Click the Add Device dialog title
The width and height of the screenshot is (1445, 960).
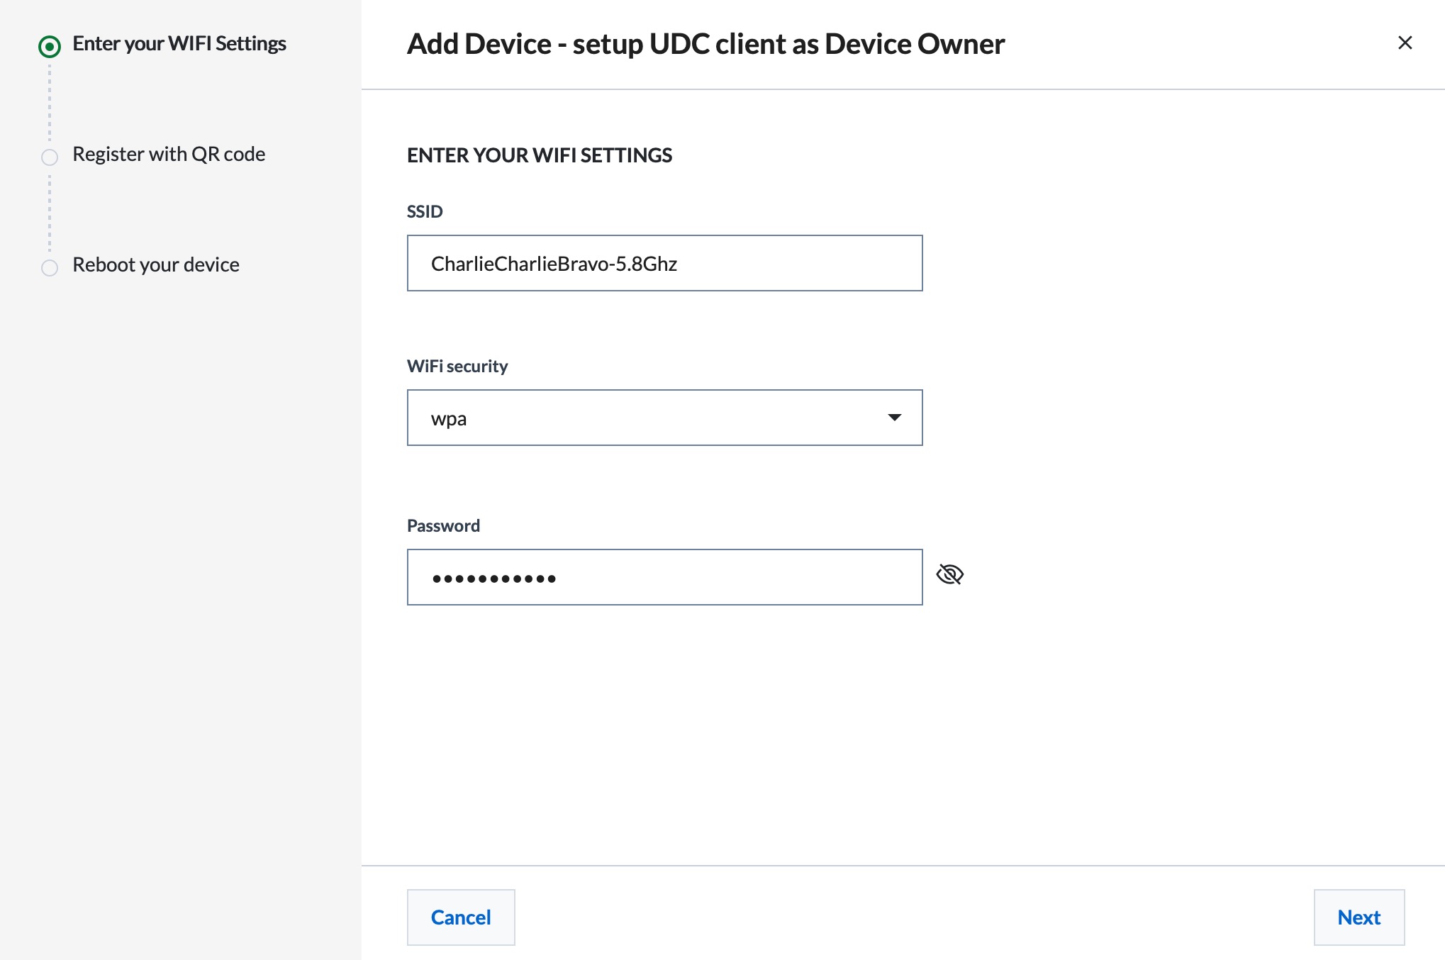(705, 44)
